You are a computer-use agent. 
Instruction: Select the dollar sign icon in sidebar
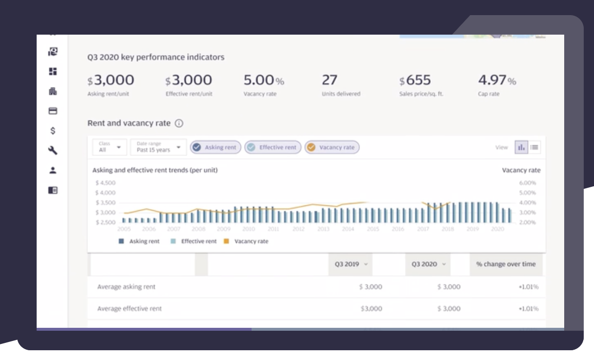(53, 131)
